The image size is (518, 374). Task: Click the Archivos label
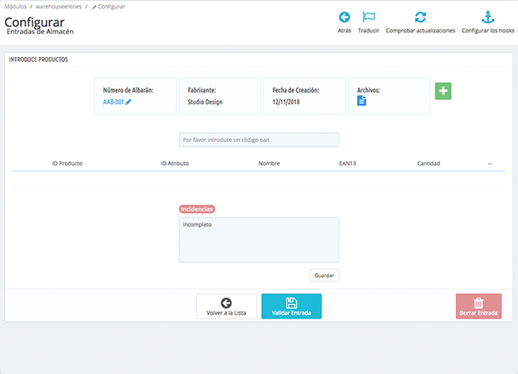coord(368,90)
